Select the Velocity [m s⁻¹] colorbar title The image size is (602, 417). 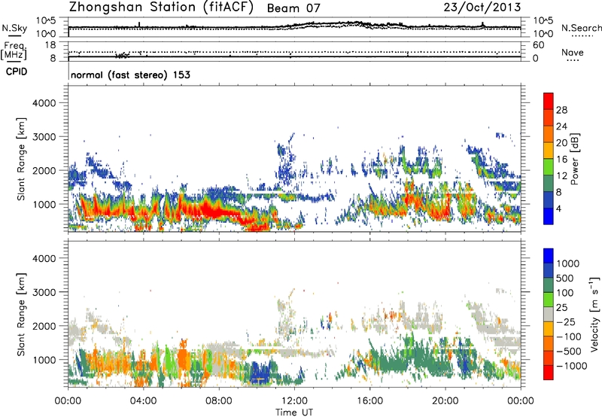594,314
